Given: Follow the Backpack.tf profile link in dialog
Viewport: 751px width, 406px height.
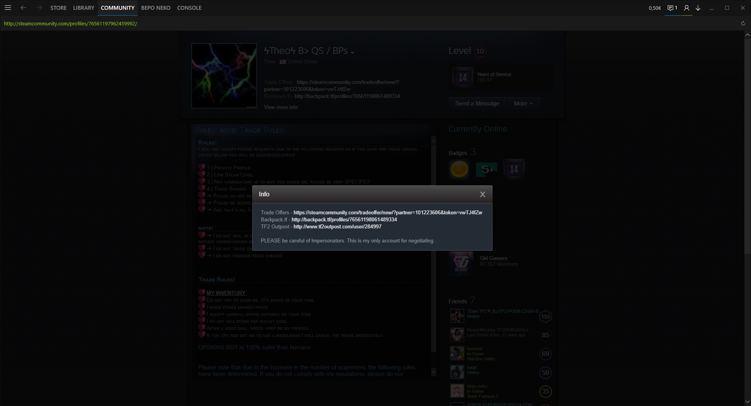Looking at the screenshot, I should (344, 220).
